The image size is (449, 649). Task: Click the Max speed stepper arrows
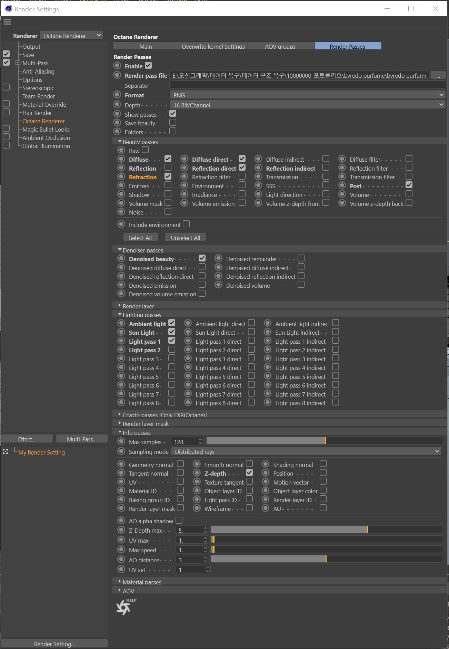(206, 550)
